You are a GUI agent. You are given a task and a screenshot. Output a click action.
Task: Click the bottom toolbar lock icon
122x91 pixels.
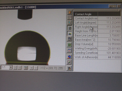point(69,68)
